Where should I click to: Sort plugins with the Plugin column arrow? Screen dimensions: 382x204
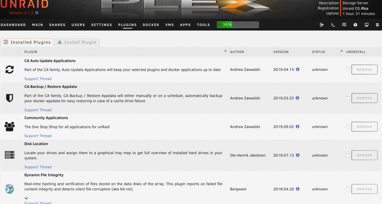point(225,51)
